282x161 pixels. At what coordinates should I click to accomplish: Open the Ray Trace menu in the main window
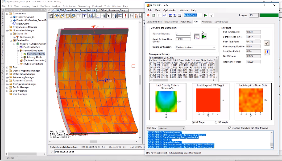click(45, 6)
